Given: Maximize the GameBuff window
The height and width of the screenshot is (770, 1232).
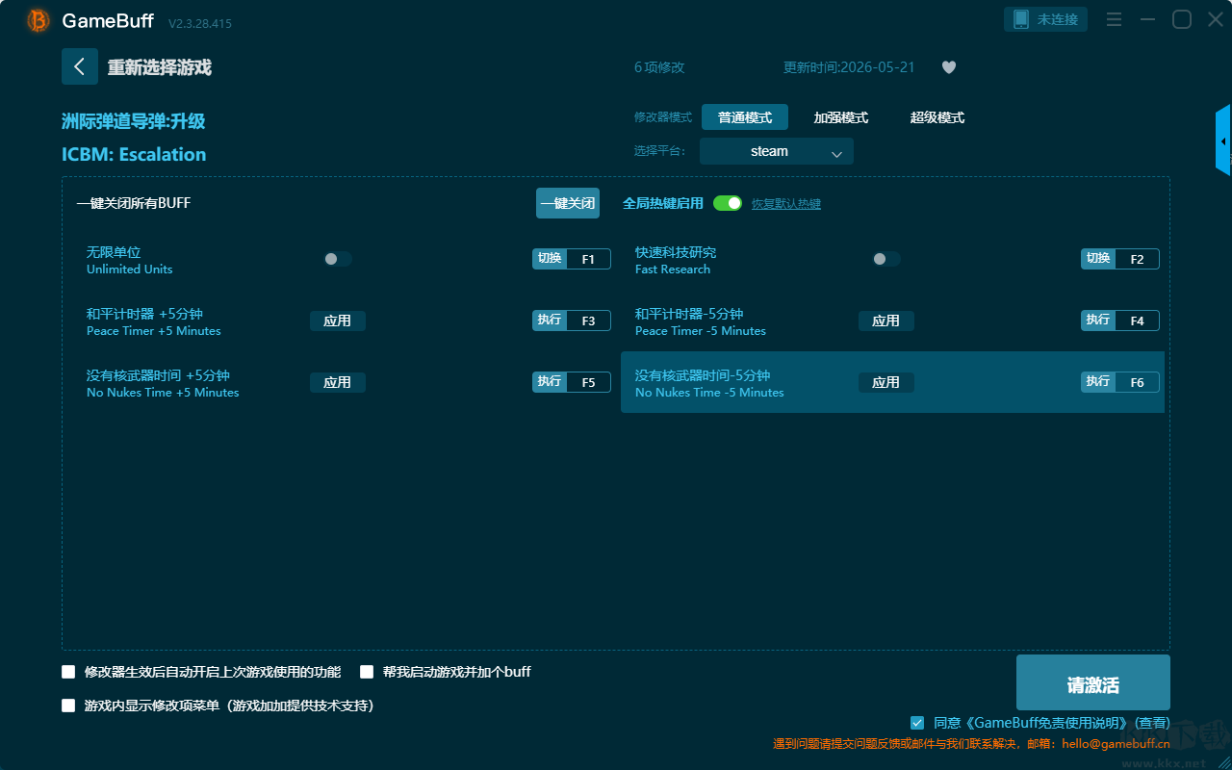Looking at the screenshot, I should 1182,19.
